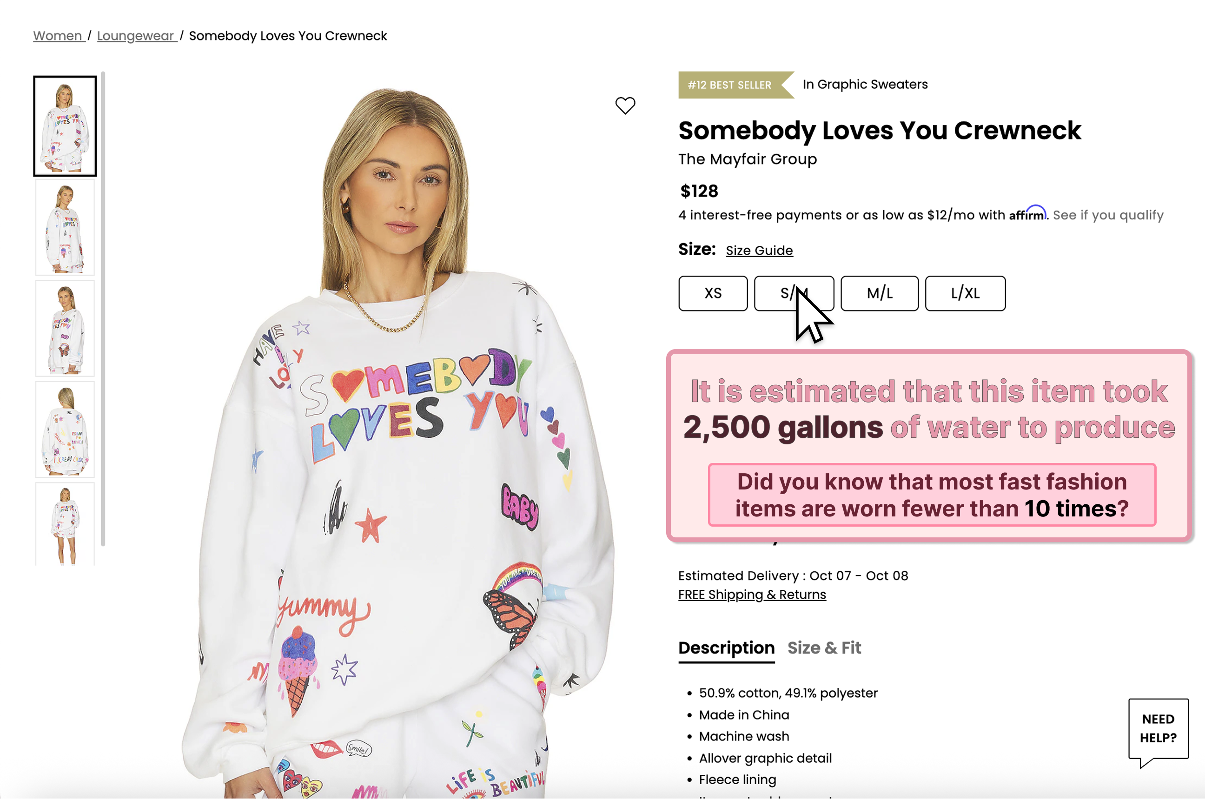The image size is (1205, 799).
Task: Show the second product thumbnail
Action: pyautogui.click(x=65, y=227)
